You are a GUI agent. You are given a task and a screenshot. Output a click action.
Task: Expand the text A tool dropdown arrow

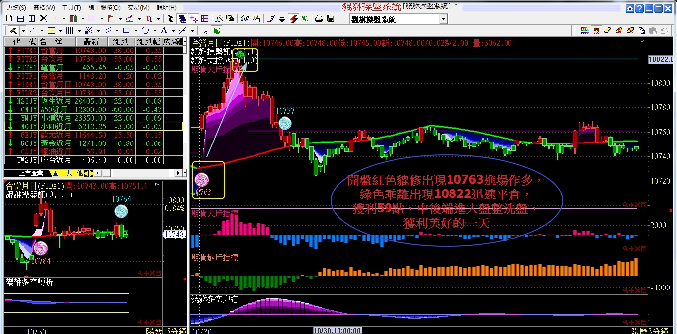(x=173, y=31)
